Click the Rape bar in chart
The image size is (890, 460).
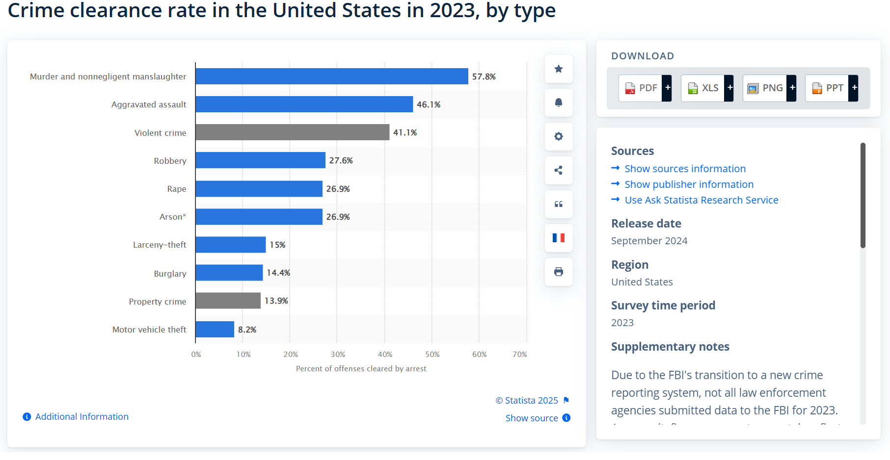(x=259, y=189)
